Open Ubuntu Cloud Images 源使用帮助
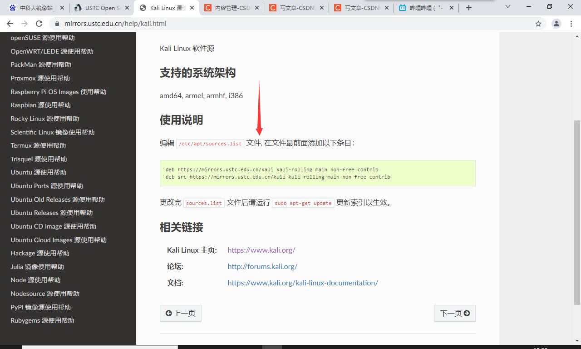This screenshot has height=349, width=581. tap(59, 240)
